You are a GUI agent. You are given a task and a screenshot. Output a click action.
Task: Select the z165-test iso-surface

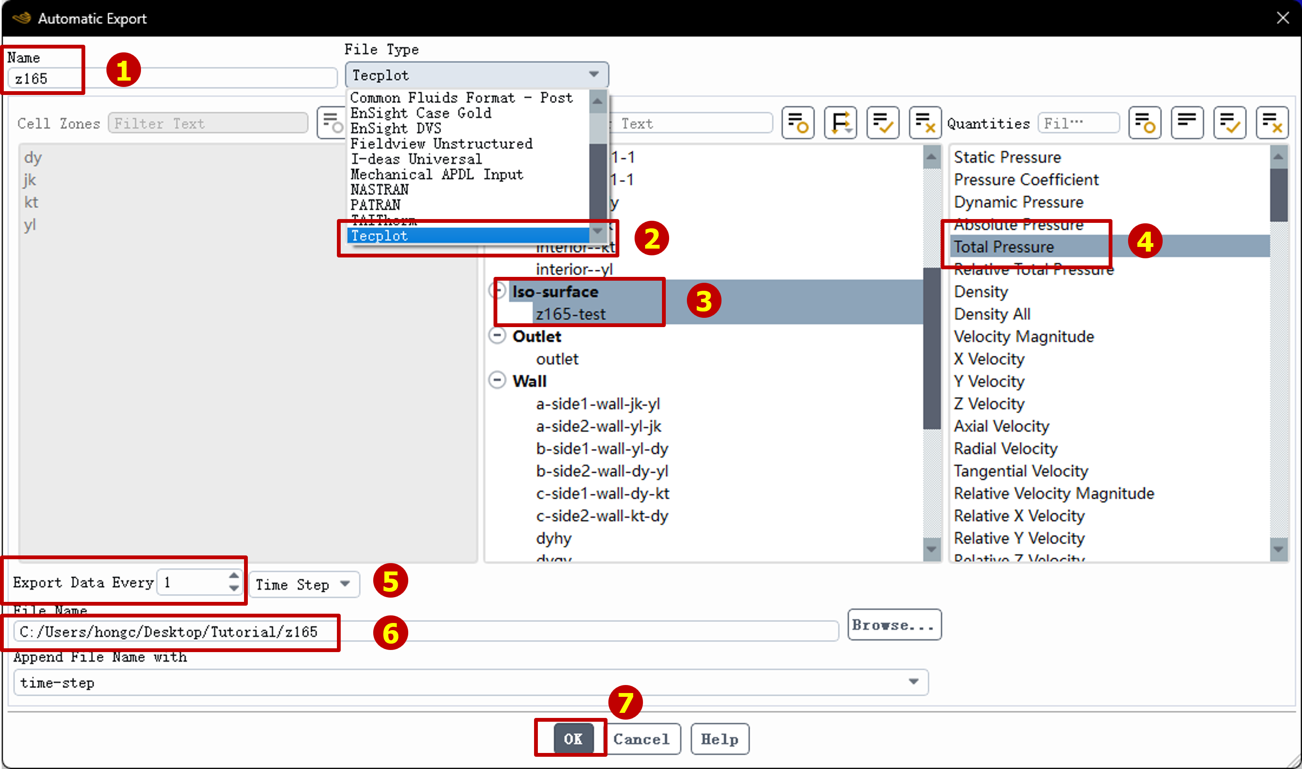click(x=571, y=314)
